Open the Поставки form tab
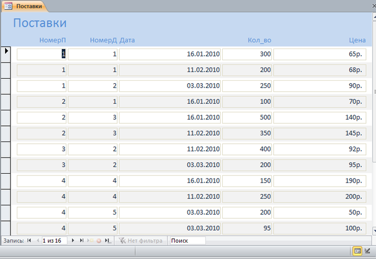The image size is (376, 260). click(24, 6)
